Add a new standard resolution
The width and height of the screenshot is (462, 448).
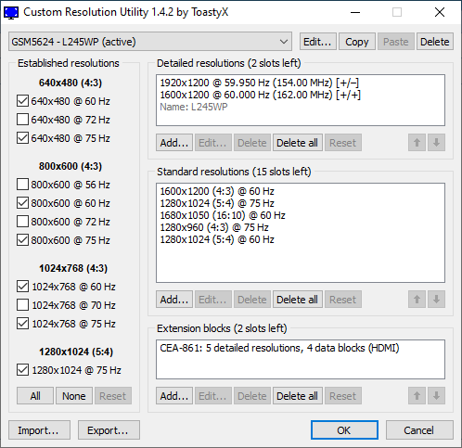click(x=174, y=300)
